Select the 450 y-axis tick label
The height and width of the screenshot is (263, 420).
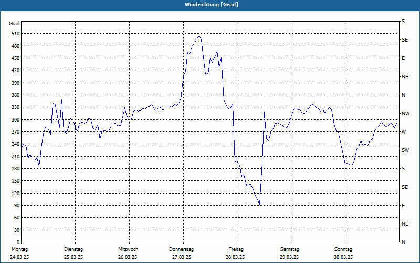pyautogui.click(x=16, y=58)
